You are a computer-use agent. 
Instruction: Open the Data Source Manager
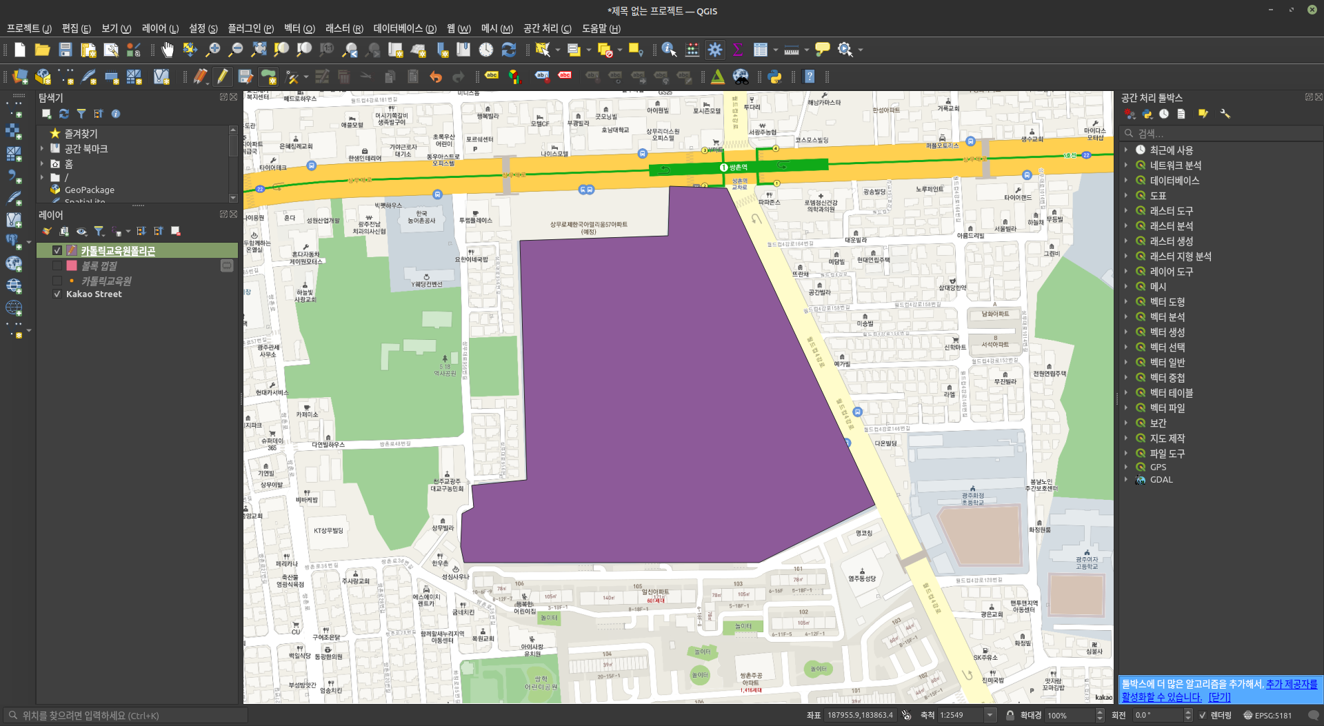(x=20, y=77)
